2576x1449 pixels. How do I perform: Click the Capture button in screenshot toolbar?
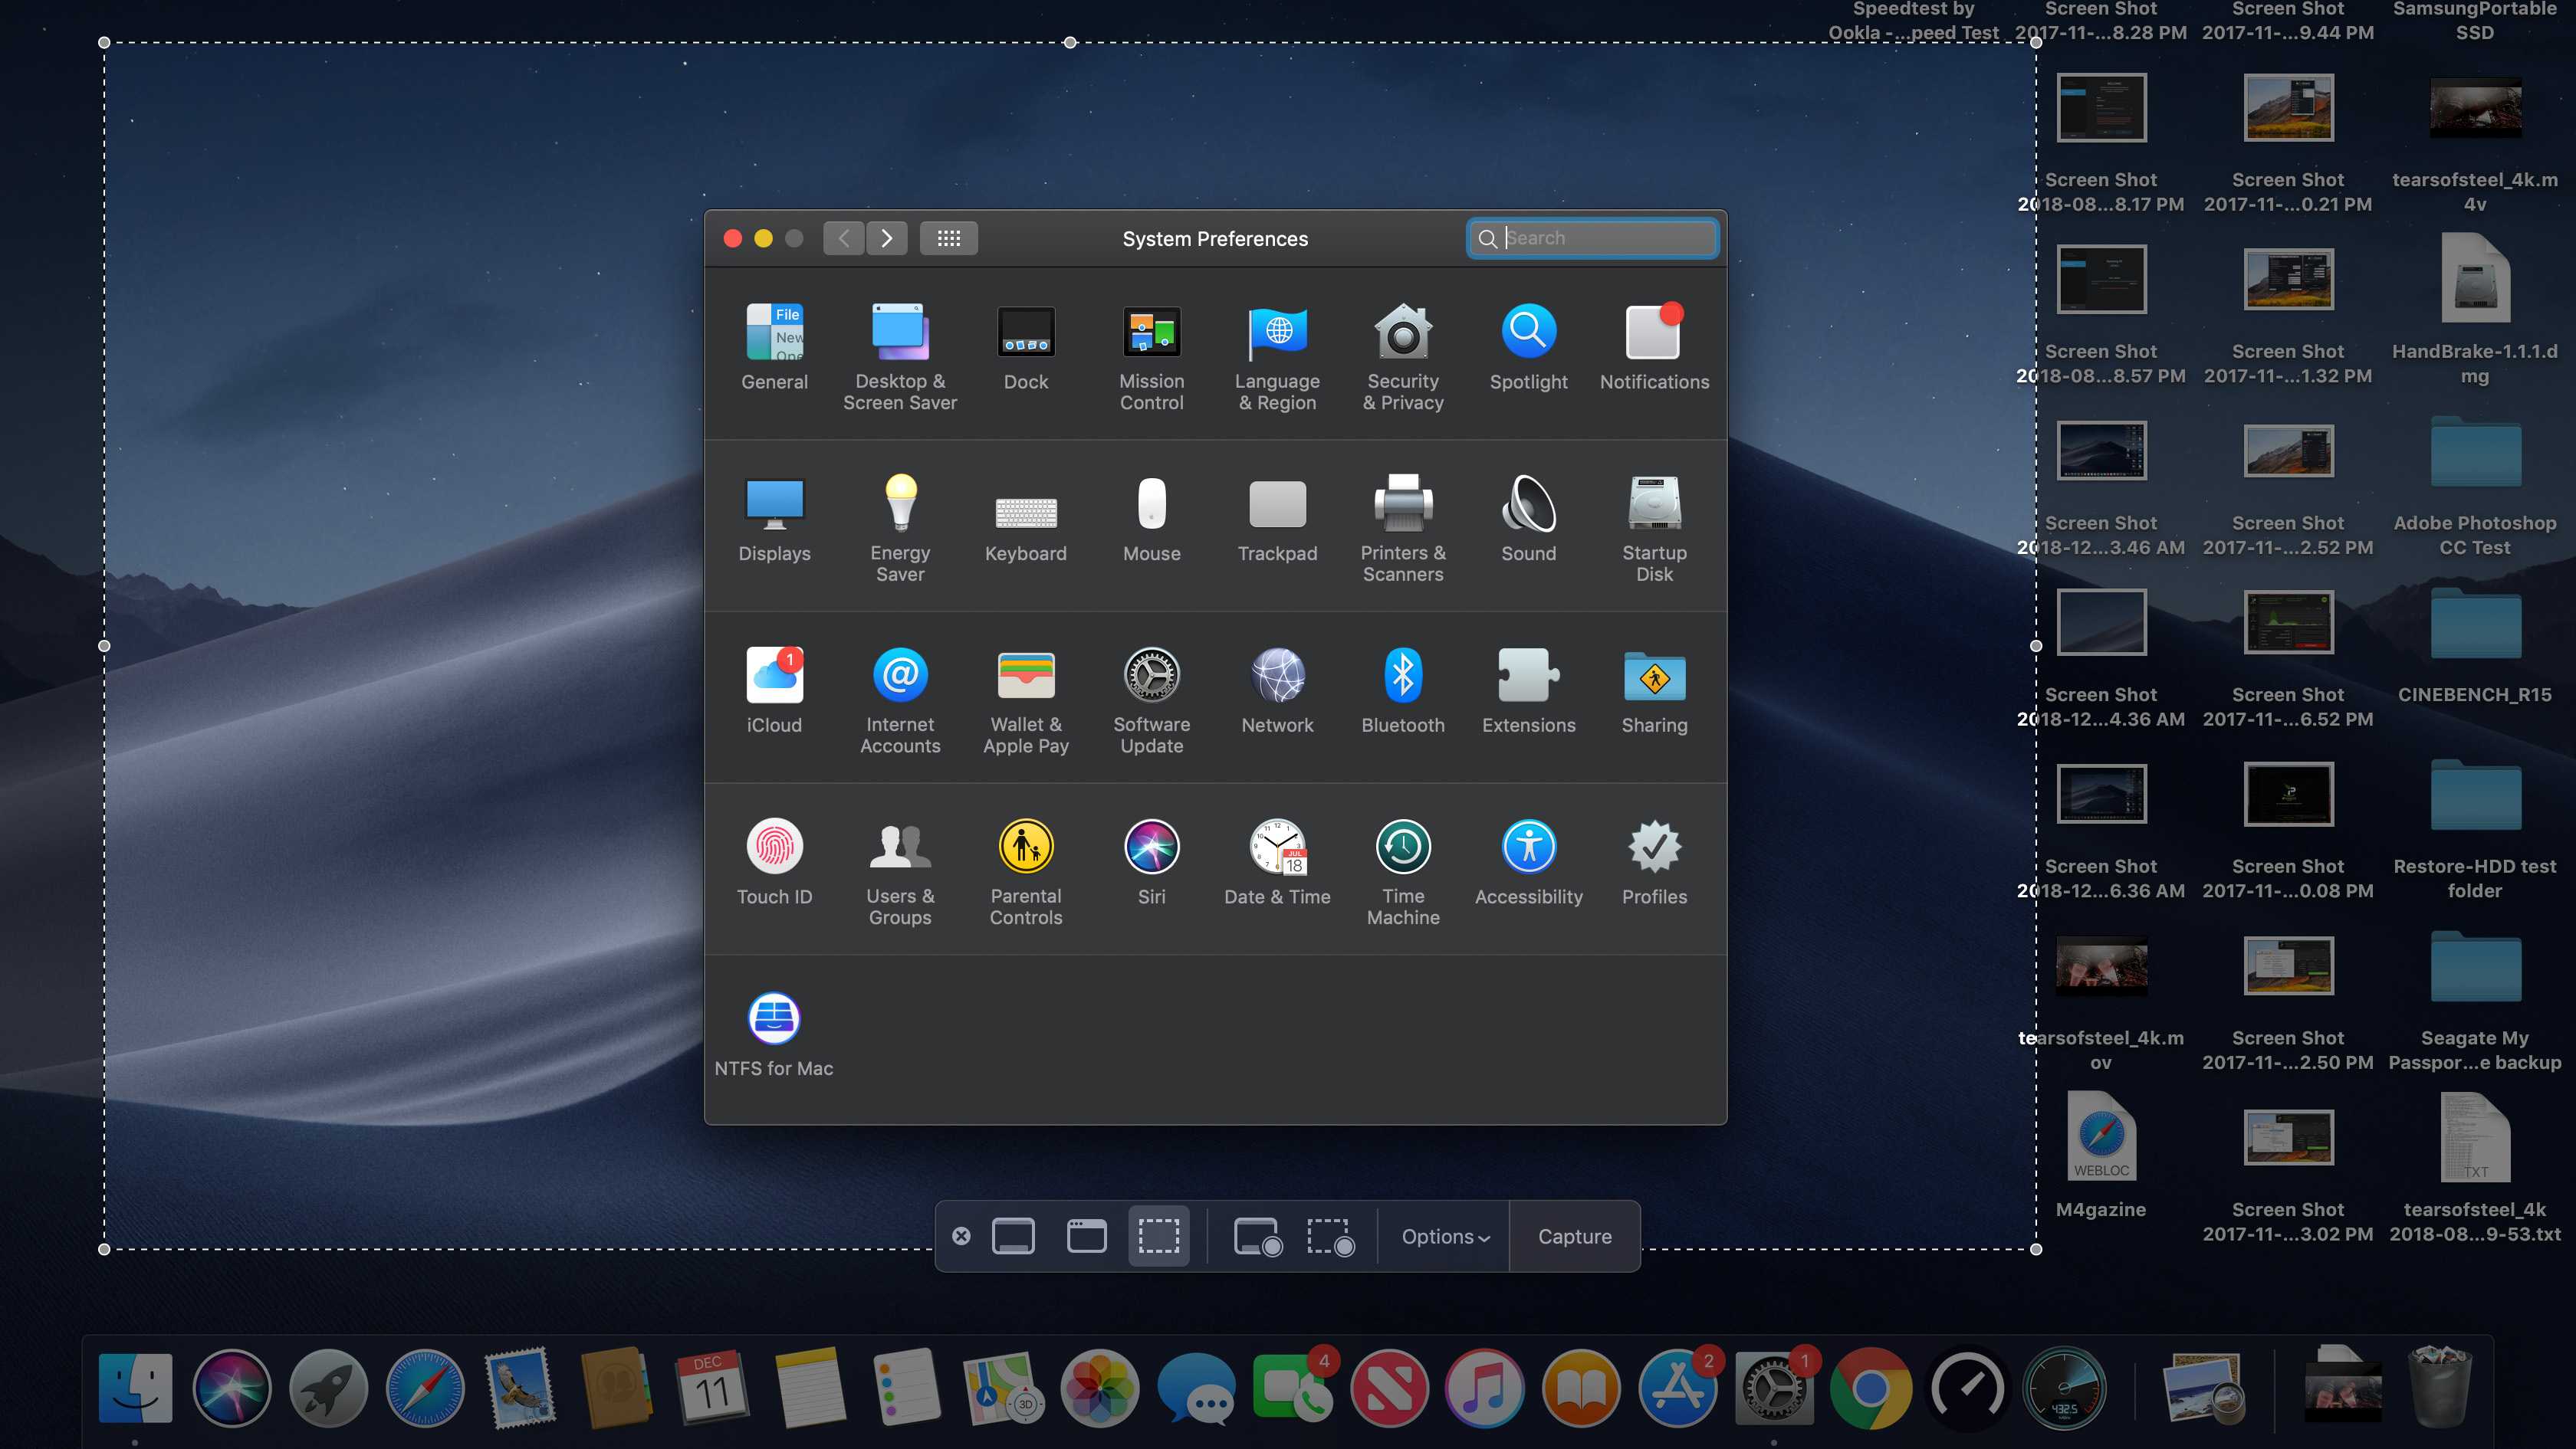pos(1573,1235)
